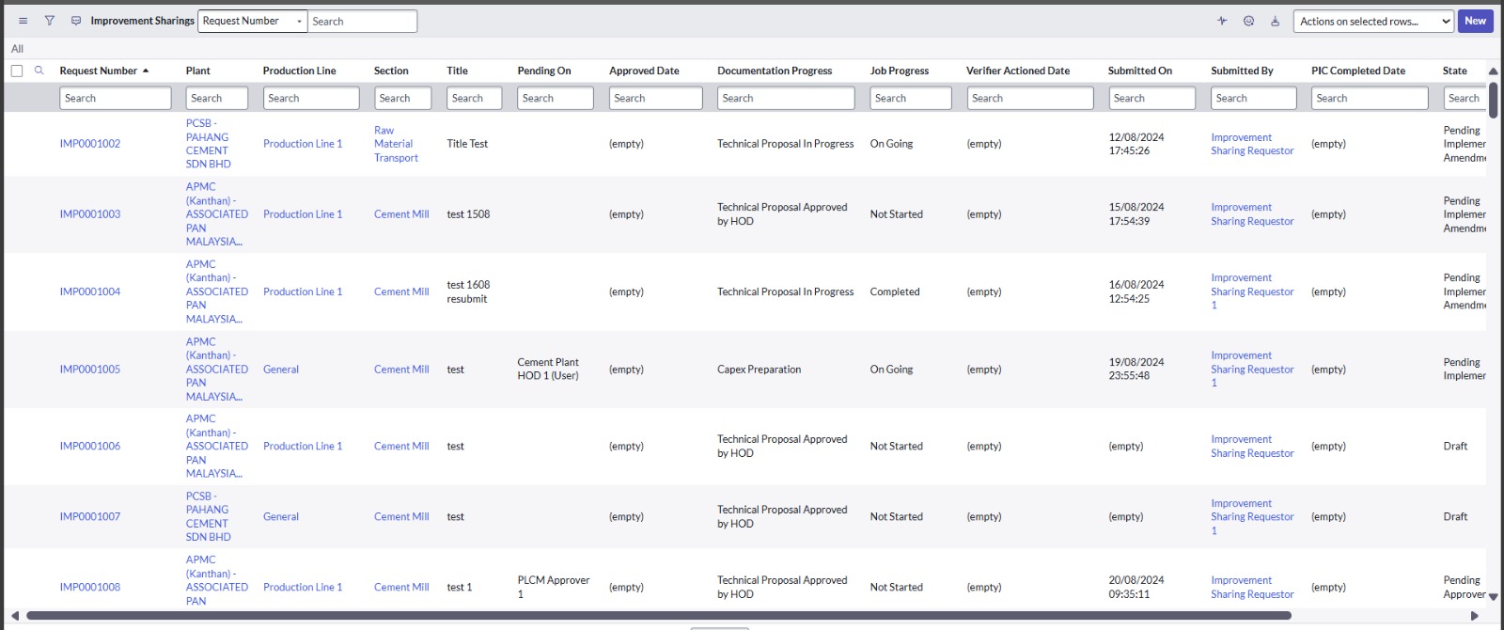
Task: Focus the top Search text field
Action: point(362,21)
